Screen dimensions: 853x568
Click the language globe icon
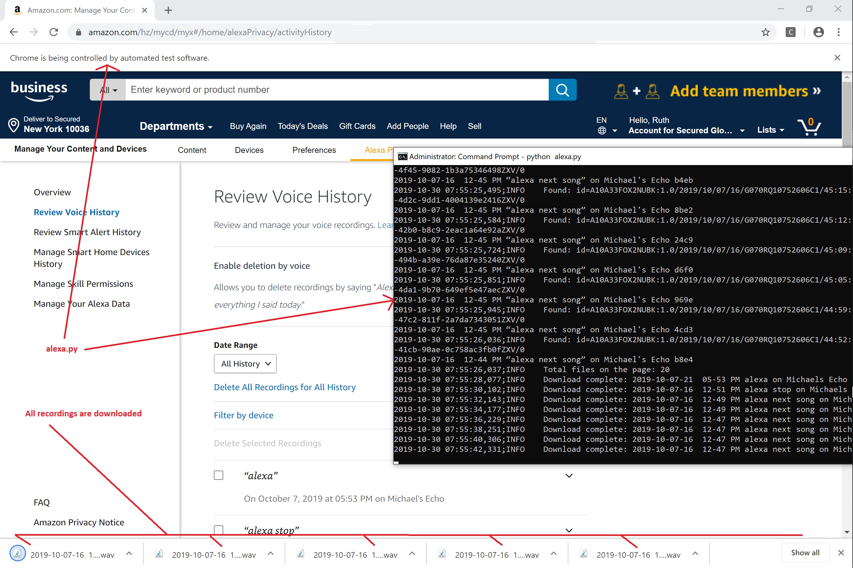click(602, 130)
